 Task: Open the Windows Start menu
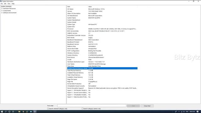[x=2, y=112]
